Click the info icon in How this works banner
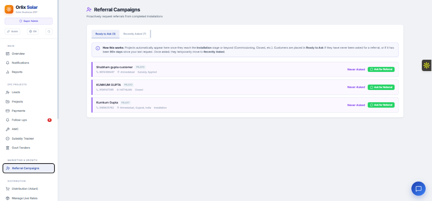The width and height of the screenshot is (432, 201). tap(98, 48)
